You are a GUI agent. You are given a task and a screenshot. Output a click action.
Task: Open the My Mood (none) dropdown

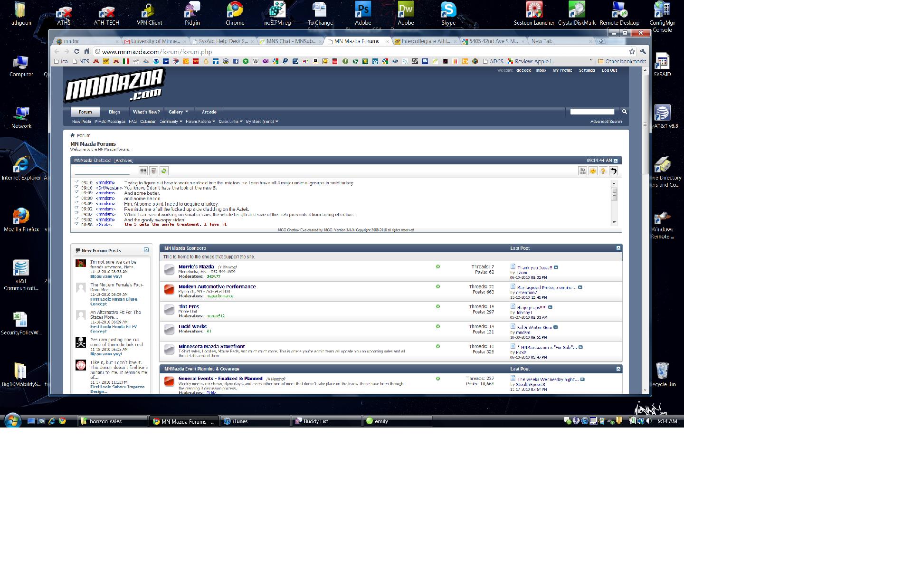(x=262, y=122)
